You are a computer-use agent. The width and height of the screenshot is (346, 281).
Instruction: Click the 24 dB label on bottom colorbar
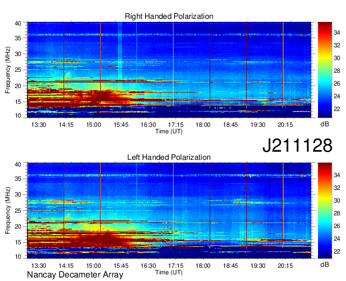(337, 239)
